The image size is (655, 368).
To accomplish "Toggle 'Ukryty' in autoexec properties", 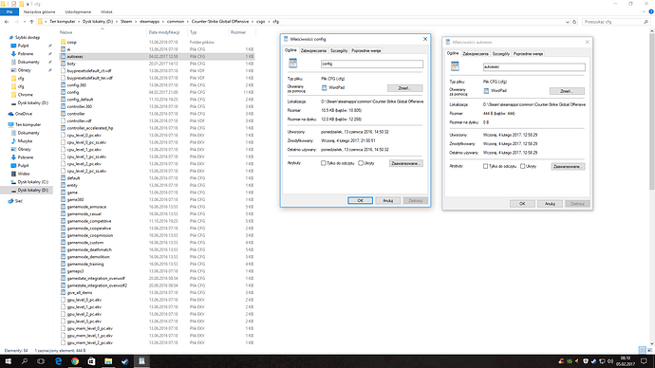I will 523,166.
